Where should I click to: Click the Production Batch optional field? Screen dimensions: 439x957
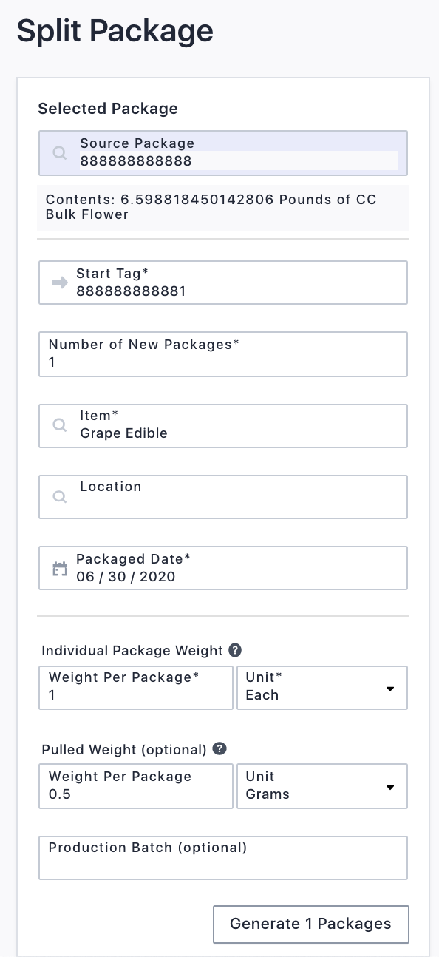(223, 858)
